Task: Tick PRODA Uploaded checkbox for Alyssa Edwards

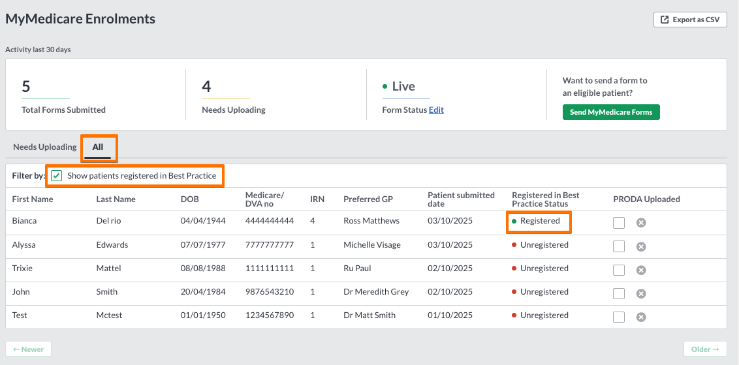Action: (619, 246)
